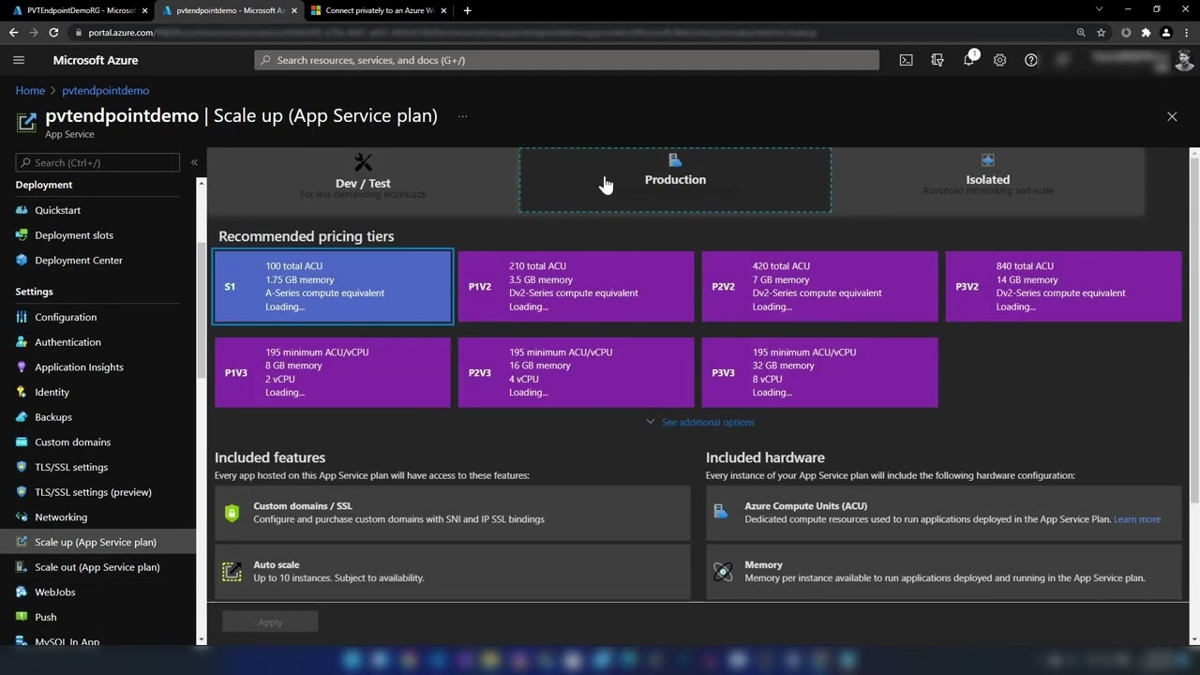Focus the sidebar Search (Ctrl+/) box

click(97, 162)
